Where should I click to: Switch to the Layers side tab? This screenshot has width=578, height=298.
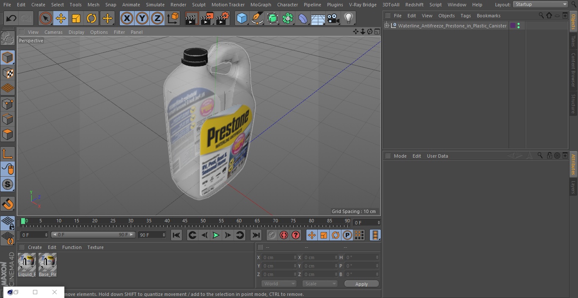573,187
